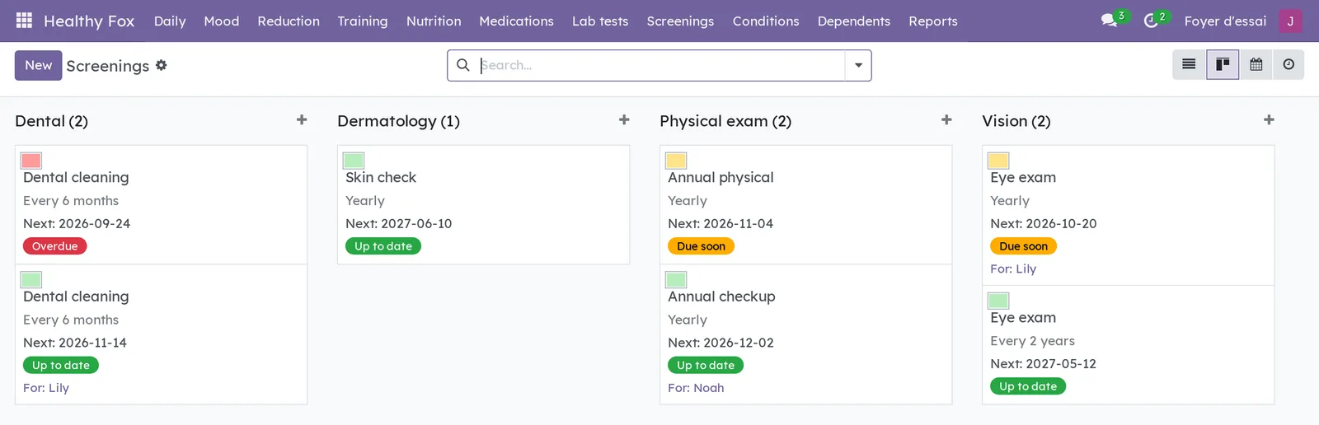Click 'Next: 2026-09-24' date text
Screen dimensions: 1319x425
click(77, 223)
